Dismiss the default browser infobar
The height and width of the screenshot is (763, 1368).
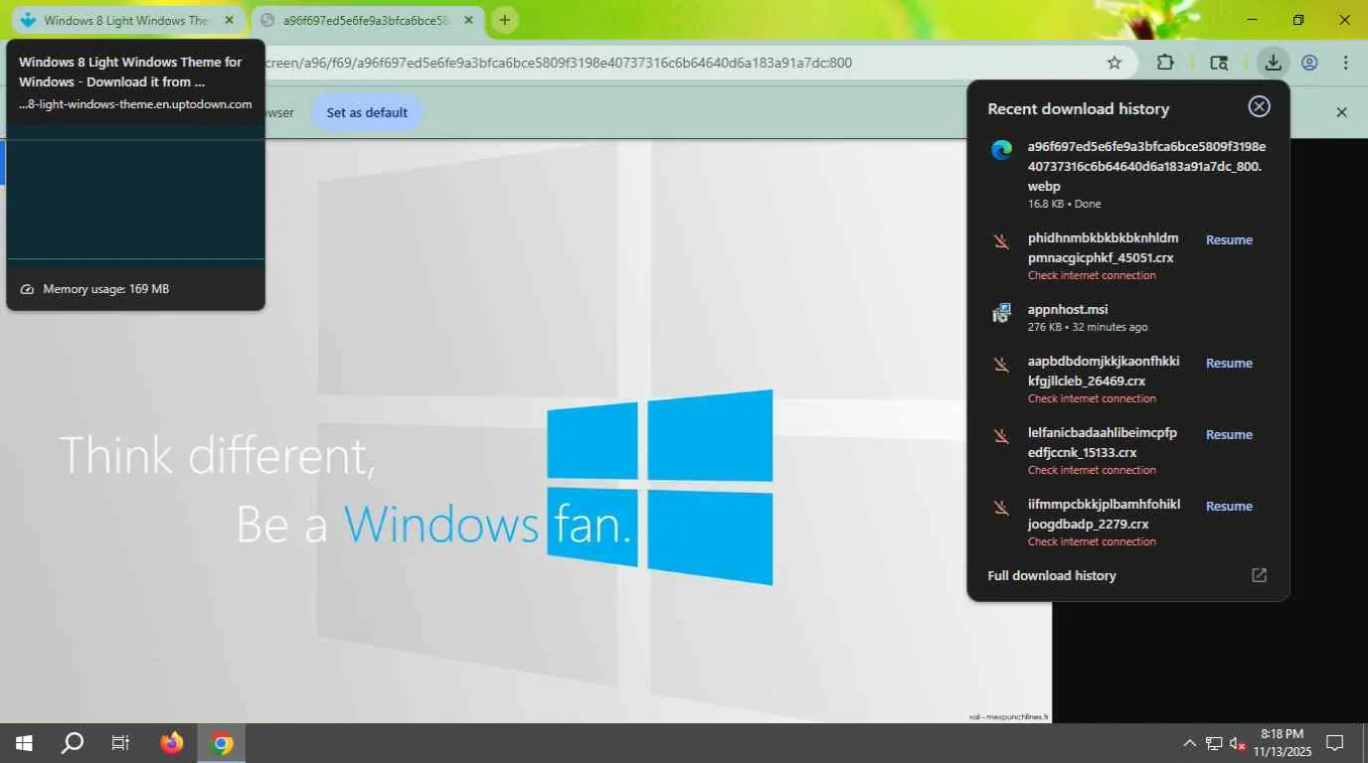pos(1341,112)
